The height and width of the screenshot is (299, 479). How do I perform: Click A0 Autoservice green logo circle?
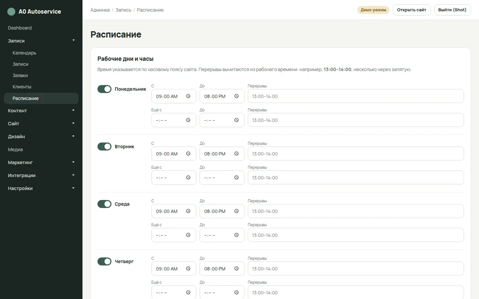pos(11,12)
